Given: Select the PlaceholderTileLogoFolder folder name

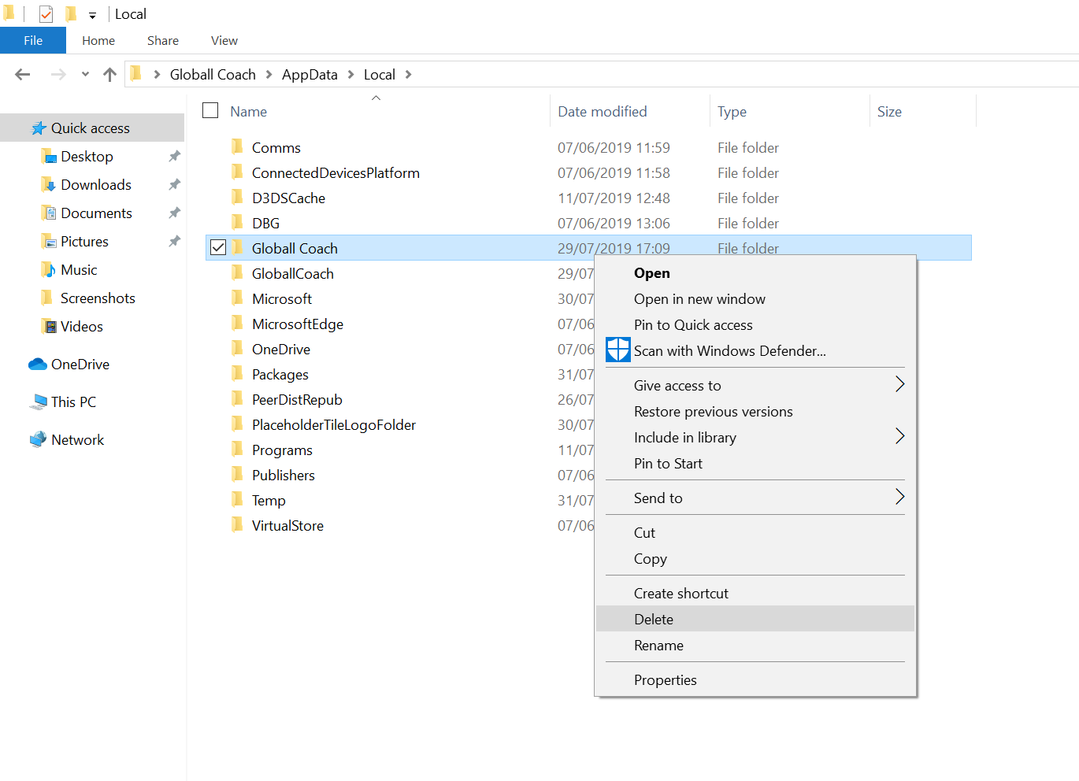Looking at the screenshot, I should tap(334, 425).
